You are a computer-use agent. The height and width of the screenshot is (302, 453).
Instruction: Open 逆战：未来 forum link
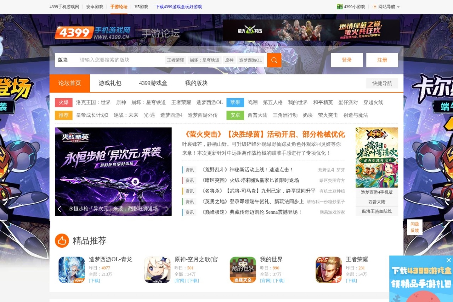coord(126,115)
